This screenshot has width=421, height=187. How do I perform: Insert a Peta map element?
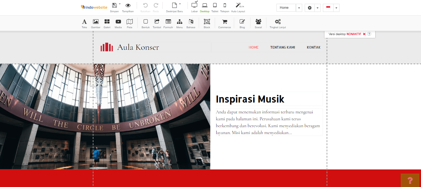pos(129,23)
